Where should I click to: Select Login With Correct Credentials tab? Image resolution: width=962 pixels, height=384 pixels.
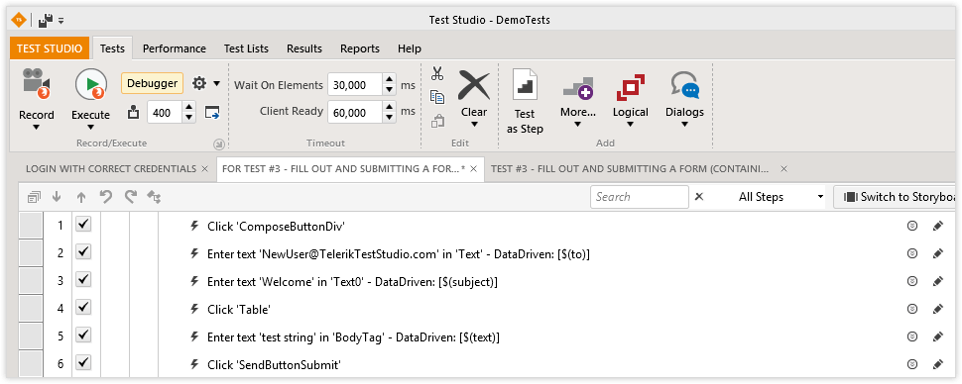(x=111, y=168)
